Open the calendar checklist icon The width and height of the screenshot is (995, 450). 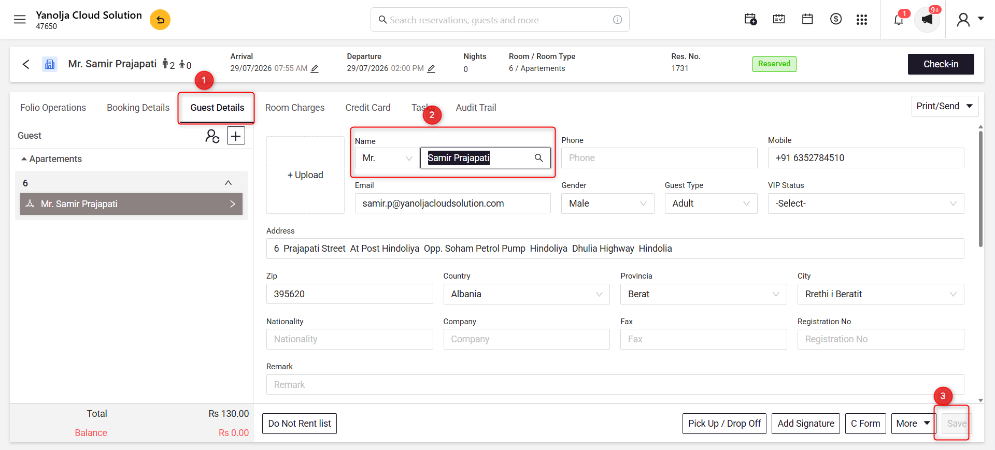(x=779, y=20)
